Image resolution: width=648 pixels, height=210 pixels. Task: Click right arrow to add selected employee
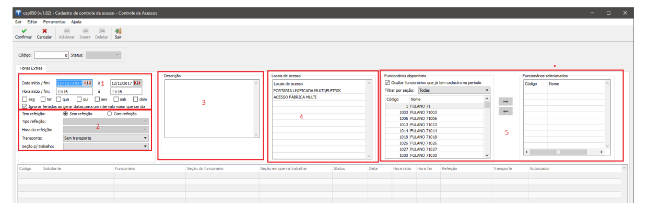pyautogui.click(x=505, y=101)
